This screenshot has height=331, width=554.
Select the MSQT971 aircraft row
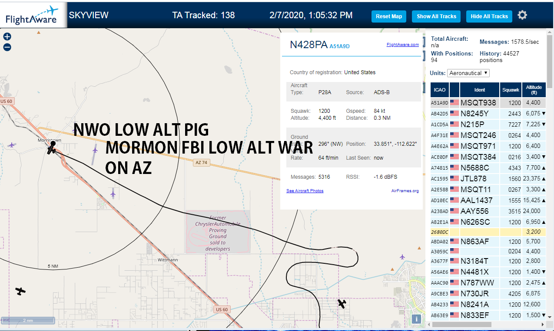[488, 146]
